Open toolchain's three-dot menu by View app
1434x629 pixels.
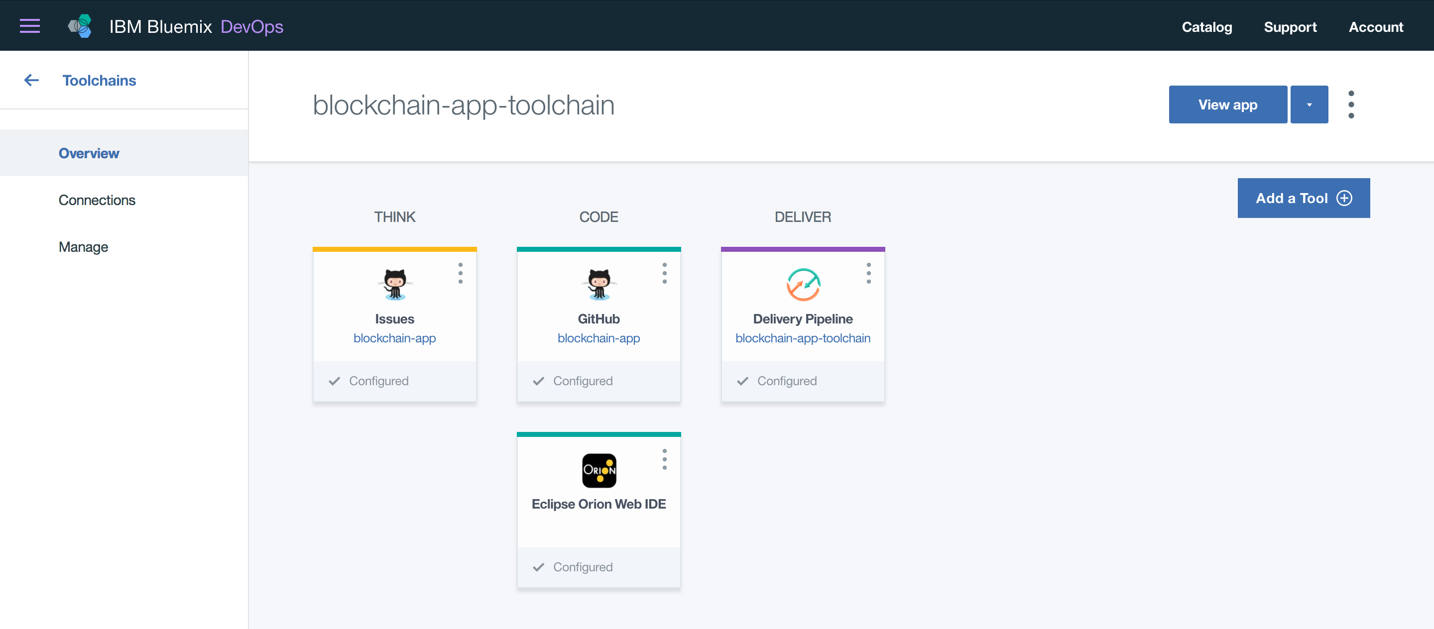click(1351, 105)
